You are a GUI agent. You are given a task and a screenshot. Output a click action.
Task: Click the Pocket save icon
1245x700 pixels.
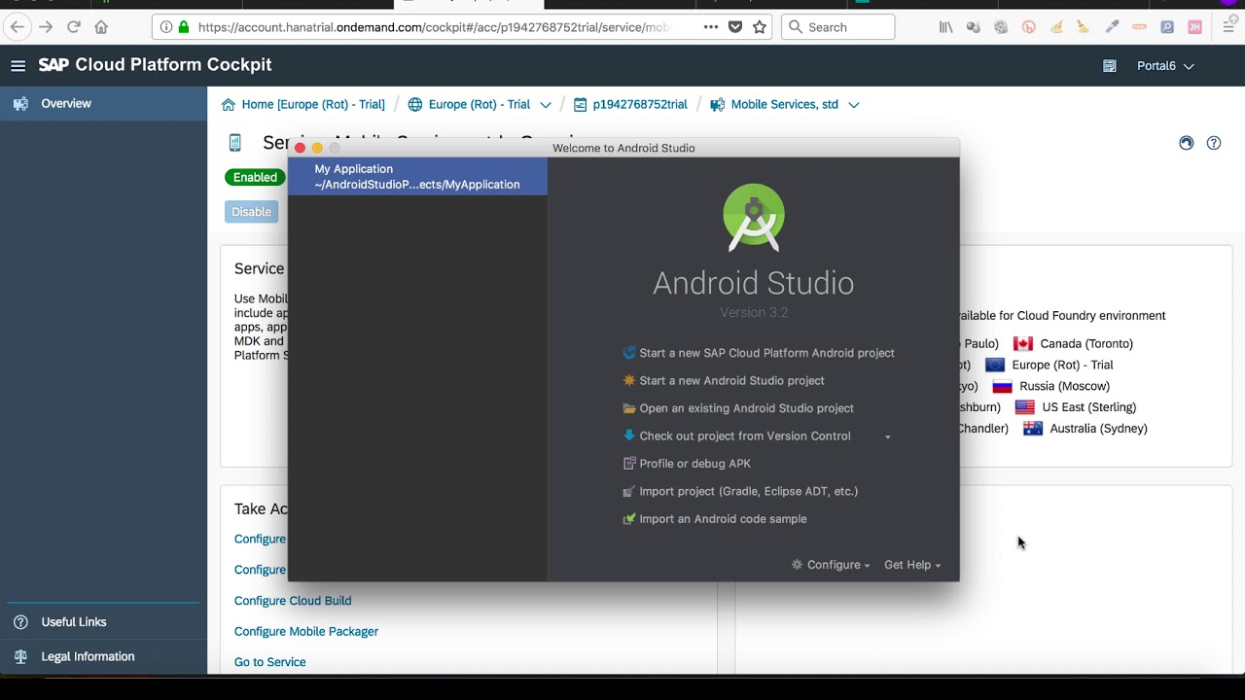click(735, 27)
